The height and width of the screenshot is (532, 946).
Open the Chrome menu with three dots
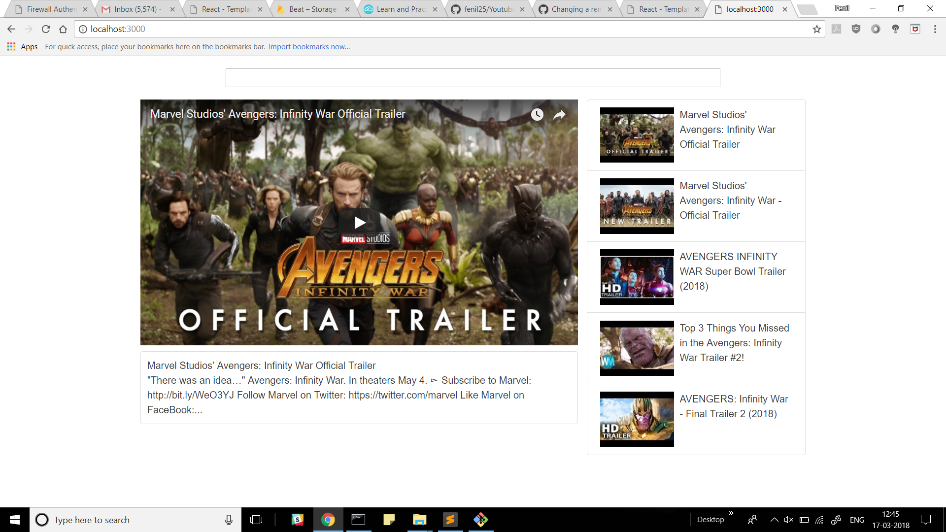click(x=935, y=29)
